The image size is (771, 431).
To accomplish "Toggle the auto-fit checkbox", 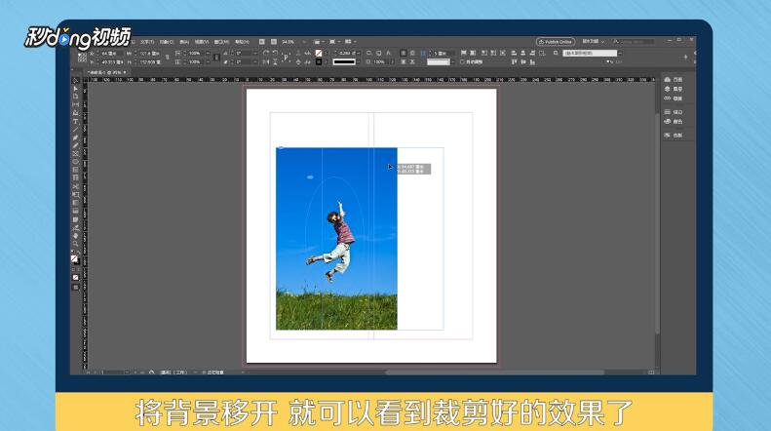I will pos(462,62).
